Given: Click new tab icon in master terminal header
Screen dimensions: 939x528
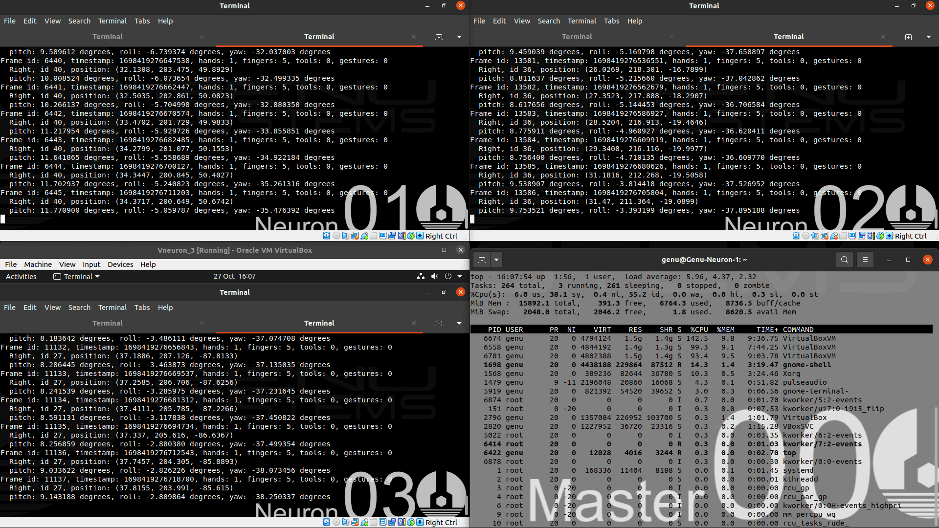Looking at the screenshot, I should tap(482, 260).
